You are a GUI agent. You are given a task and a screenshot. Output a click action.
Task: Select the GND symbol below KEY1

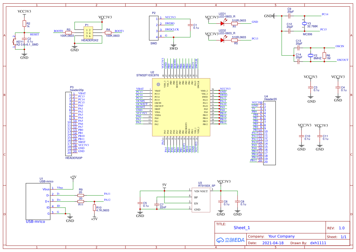pos(24,55)
